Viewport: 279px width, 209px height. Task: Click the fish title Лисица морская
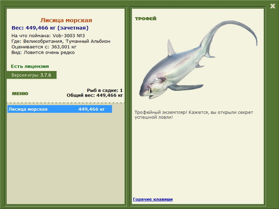pyautogui.click(x=66, y=20)
